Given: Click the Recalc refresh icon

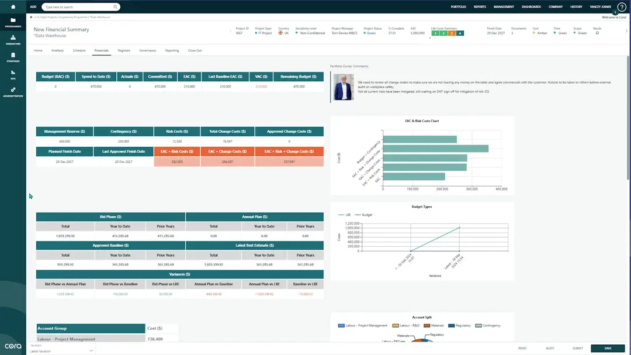Looking at the screenshot, I should click(597, 33).
